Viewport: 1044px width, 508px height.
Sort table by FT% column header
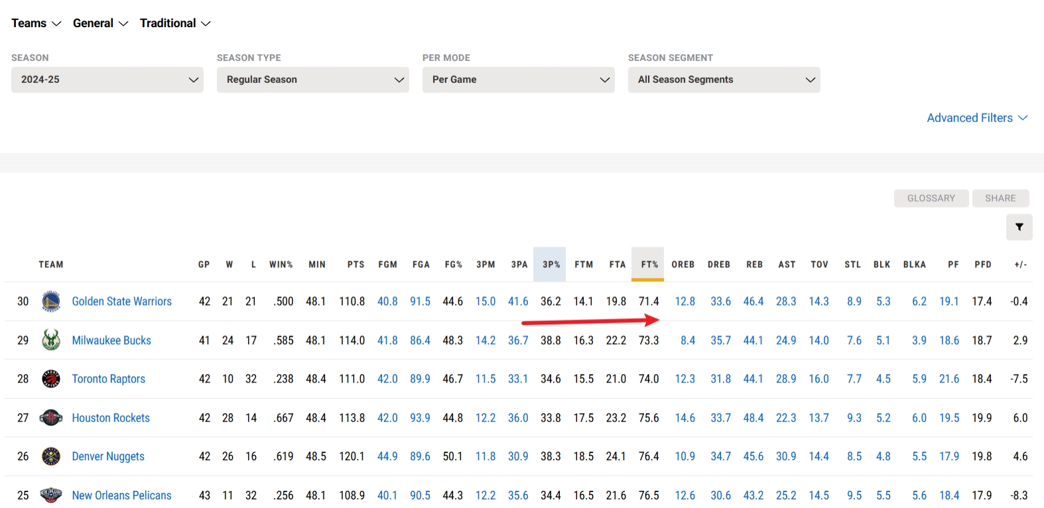click(x=649, y=265)
